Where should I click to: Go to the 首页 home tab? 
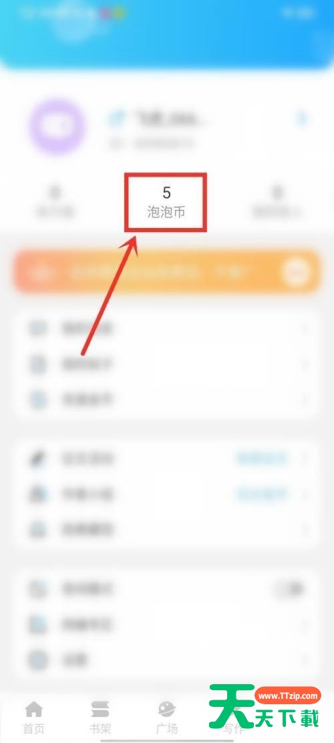(33, 716)
